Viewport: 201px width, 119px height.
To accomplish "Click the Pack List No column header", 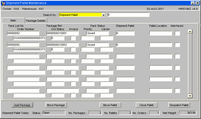I will tap(16, 26).
